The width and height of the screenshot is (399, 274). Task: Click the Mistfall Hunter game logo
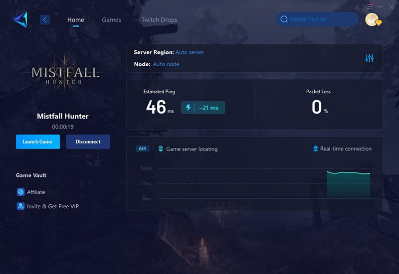coord(65,72)
